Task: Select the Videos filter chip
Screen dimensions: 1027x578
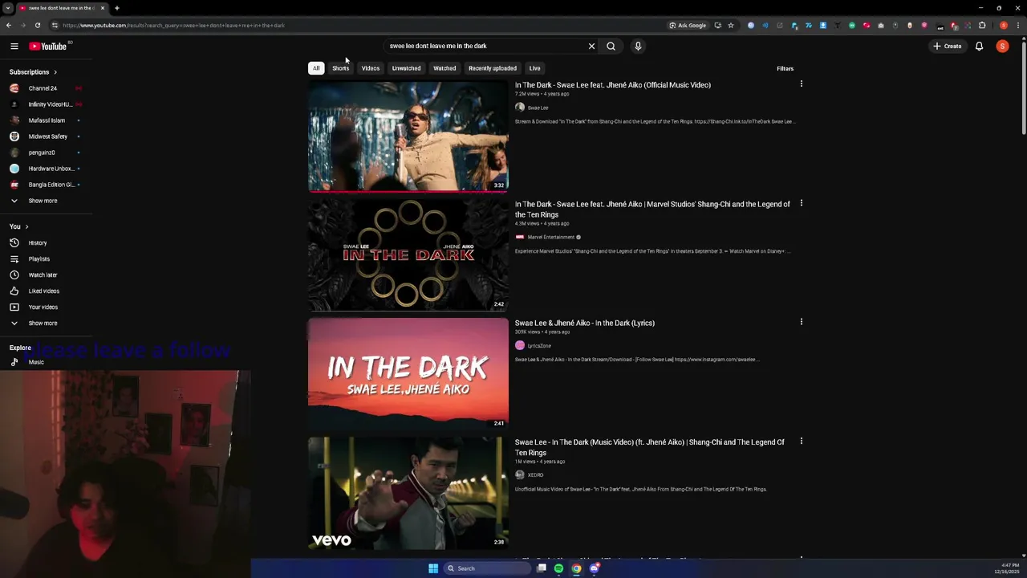Action: [371, 68]
